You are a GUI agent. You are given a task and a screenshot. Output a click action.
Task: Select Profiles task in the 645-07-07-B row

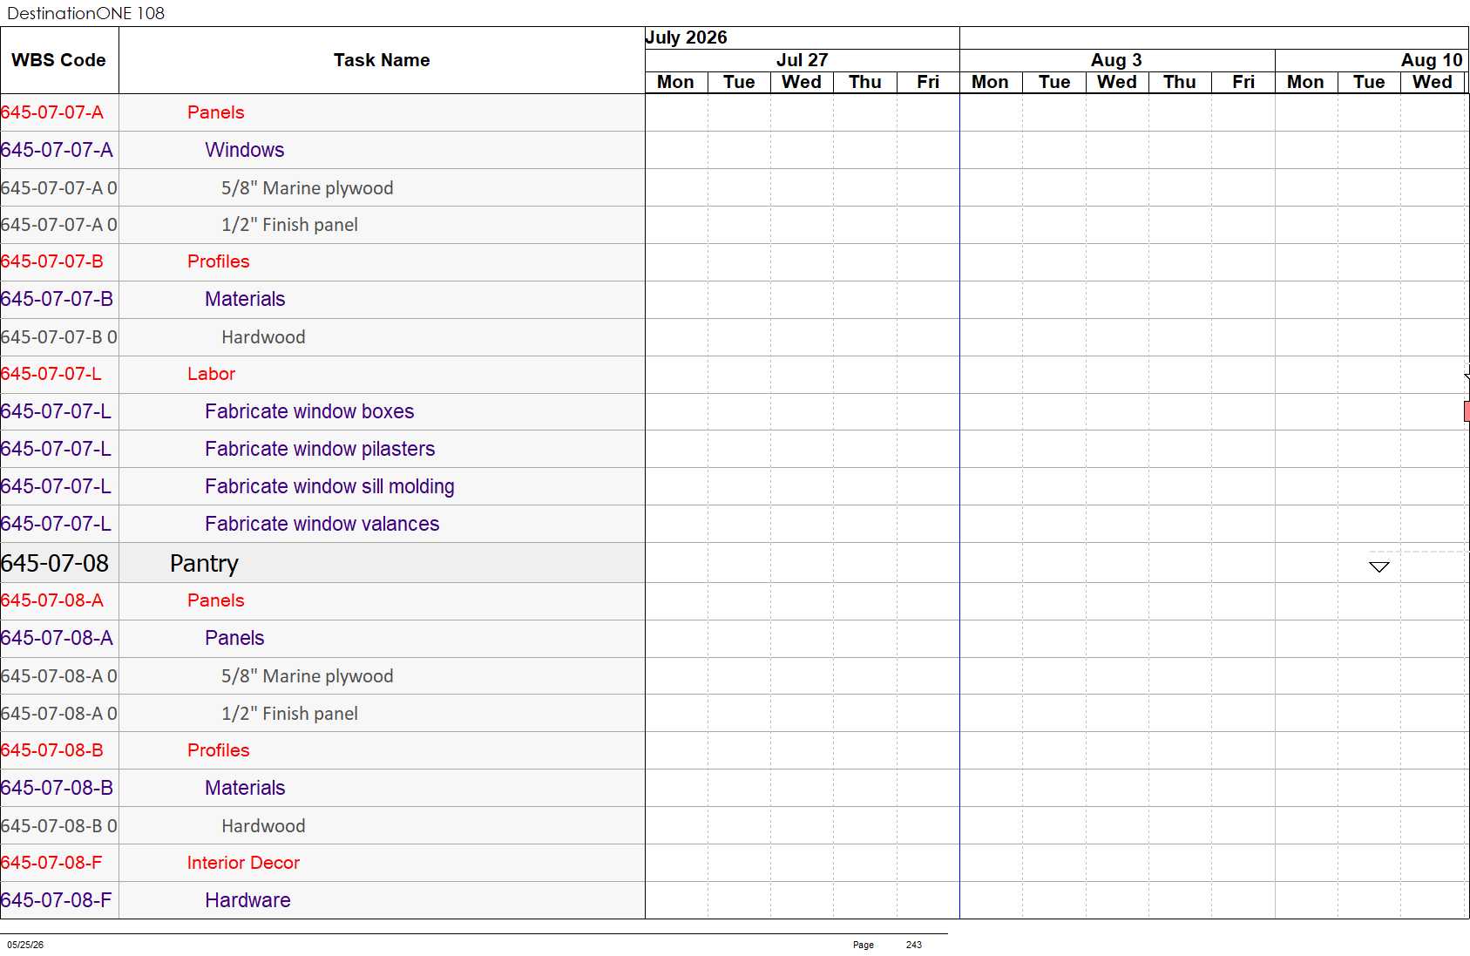click(218, 261)
